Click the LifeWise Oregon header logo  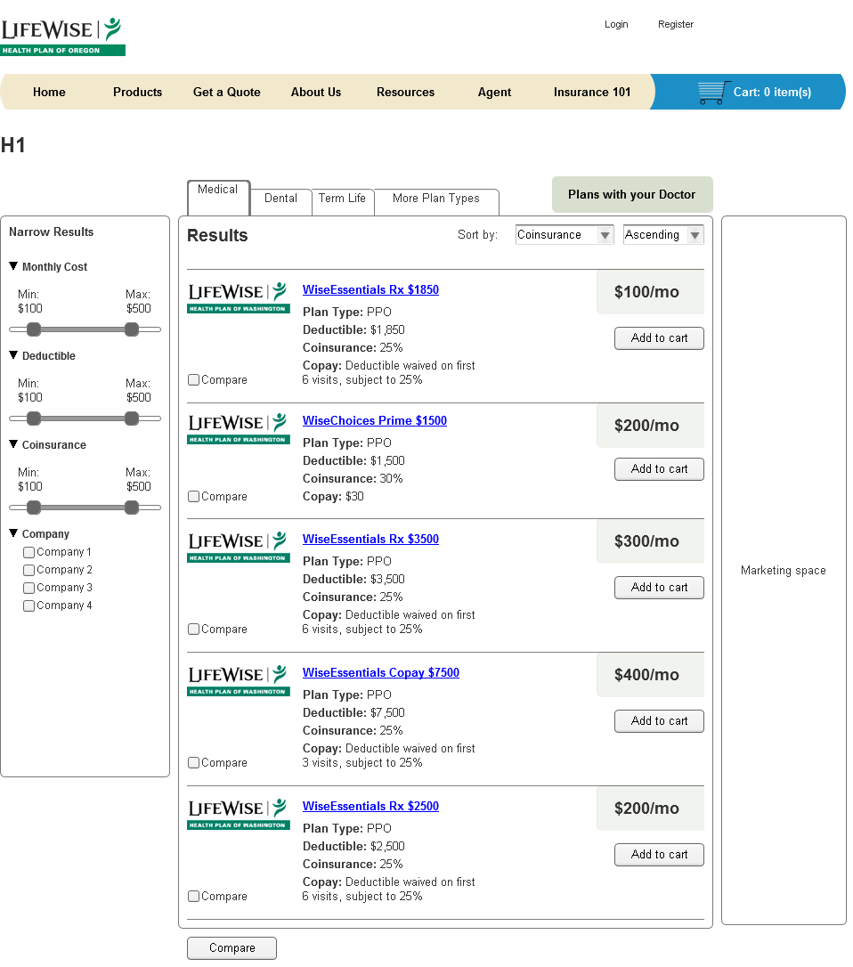point(62,37)
